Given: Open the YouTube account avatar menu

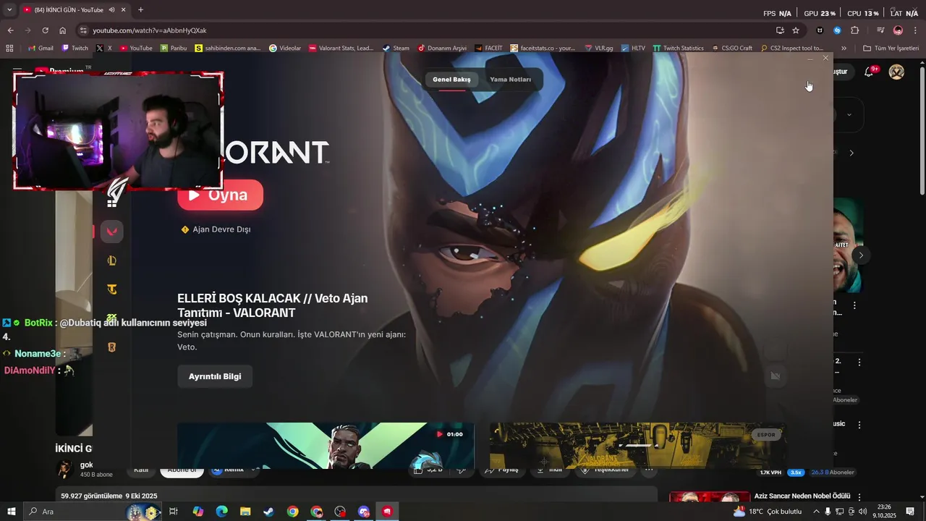Looking at the screenshot, I should pos(896,72).
